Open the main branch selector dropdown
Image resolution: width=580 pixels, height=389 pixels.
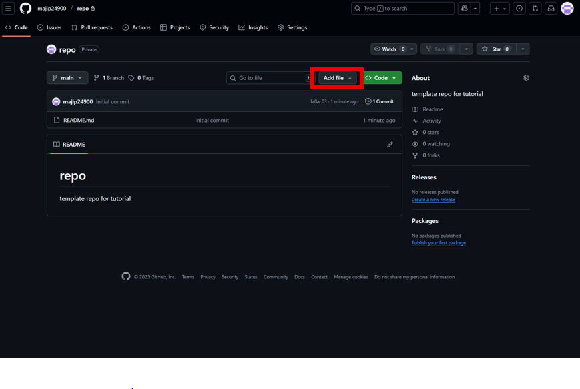pos(67,77)
